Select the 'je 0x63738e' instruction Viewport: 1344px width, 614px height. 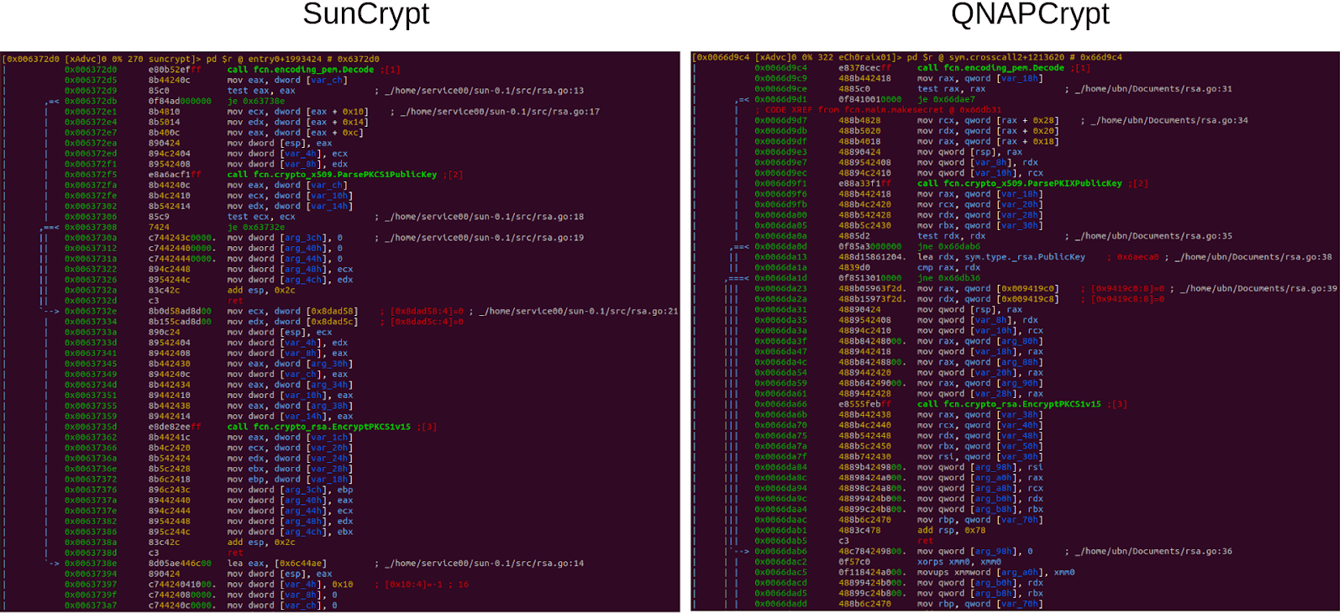(255, 101)
